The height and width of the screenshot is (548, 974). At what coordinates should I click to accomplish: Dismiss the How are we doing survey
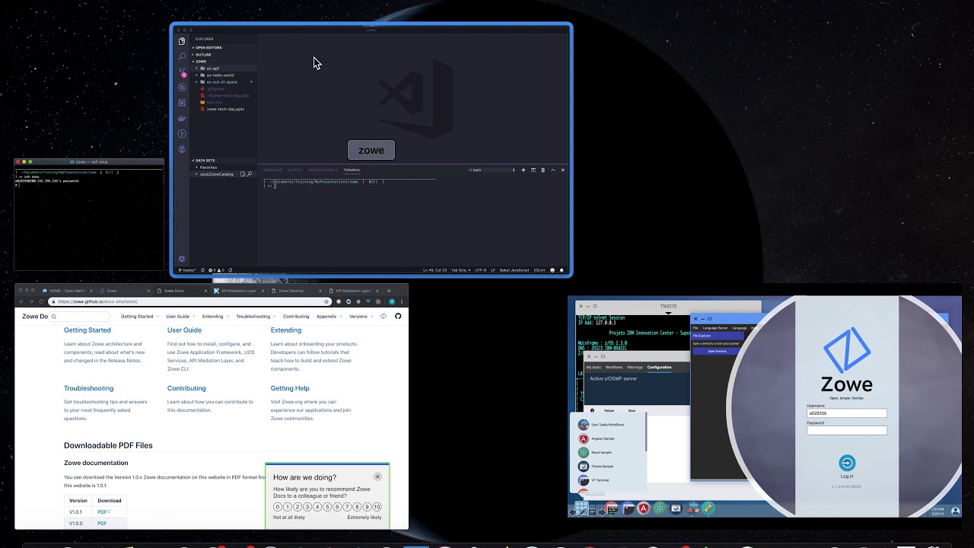(377, 476)
